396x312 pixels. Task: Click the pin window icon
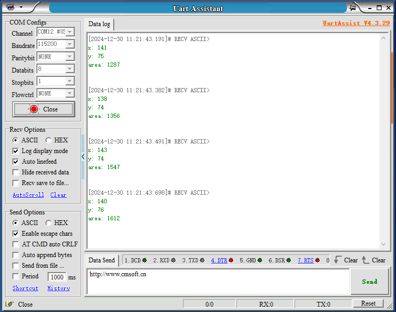tap(353, 8)
